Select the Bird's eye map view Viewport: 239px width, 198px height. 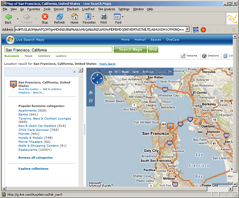(x=148, y=72)
